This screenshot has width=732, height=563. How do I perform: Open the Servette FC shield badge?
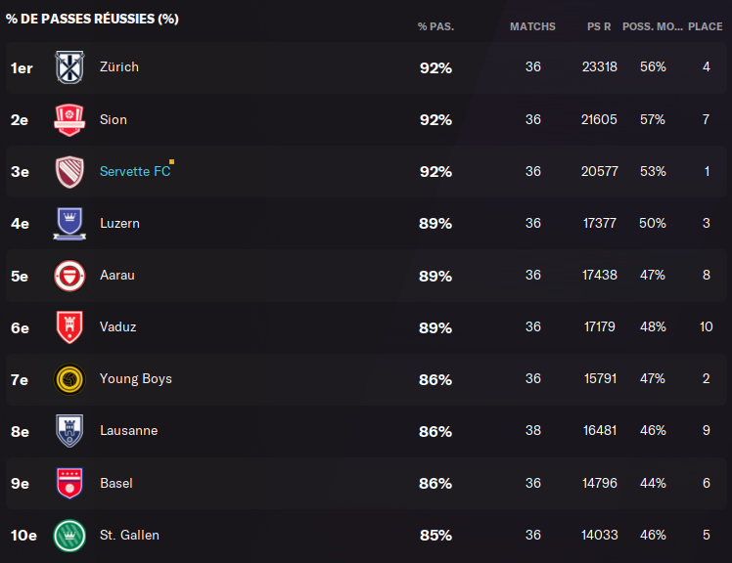(x=69, y=172)
